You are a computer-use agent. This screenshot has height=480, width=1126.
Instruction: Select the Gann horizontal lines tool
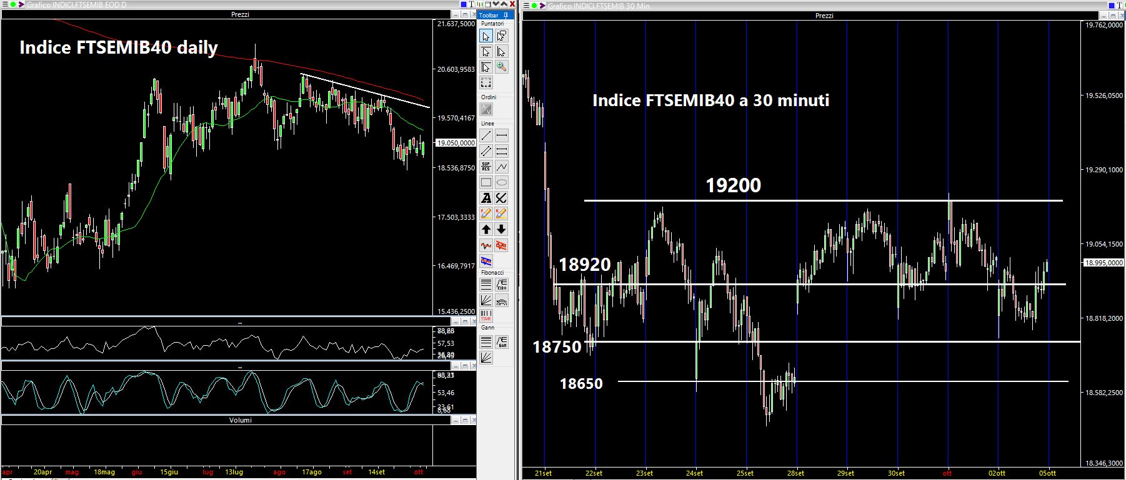(486, 341)
